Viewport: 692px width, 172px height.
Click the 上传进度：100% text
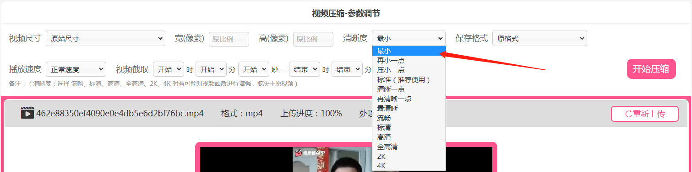click(x=311, y=113)
